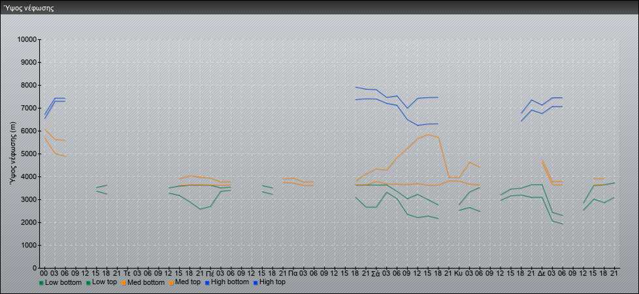Click the blue High bottom legend swatch
Image resolution: width=639 pixels, height=294 pixels.
[x=206, y=283]
